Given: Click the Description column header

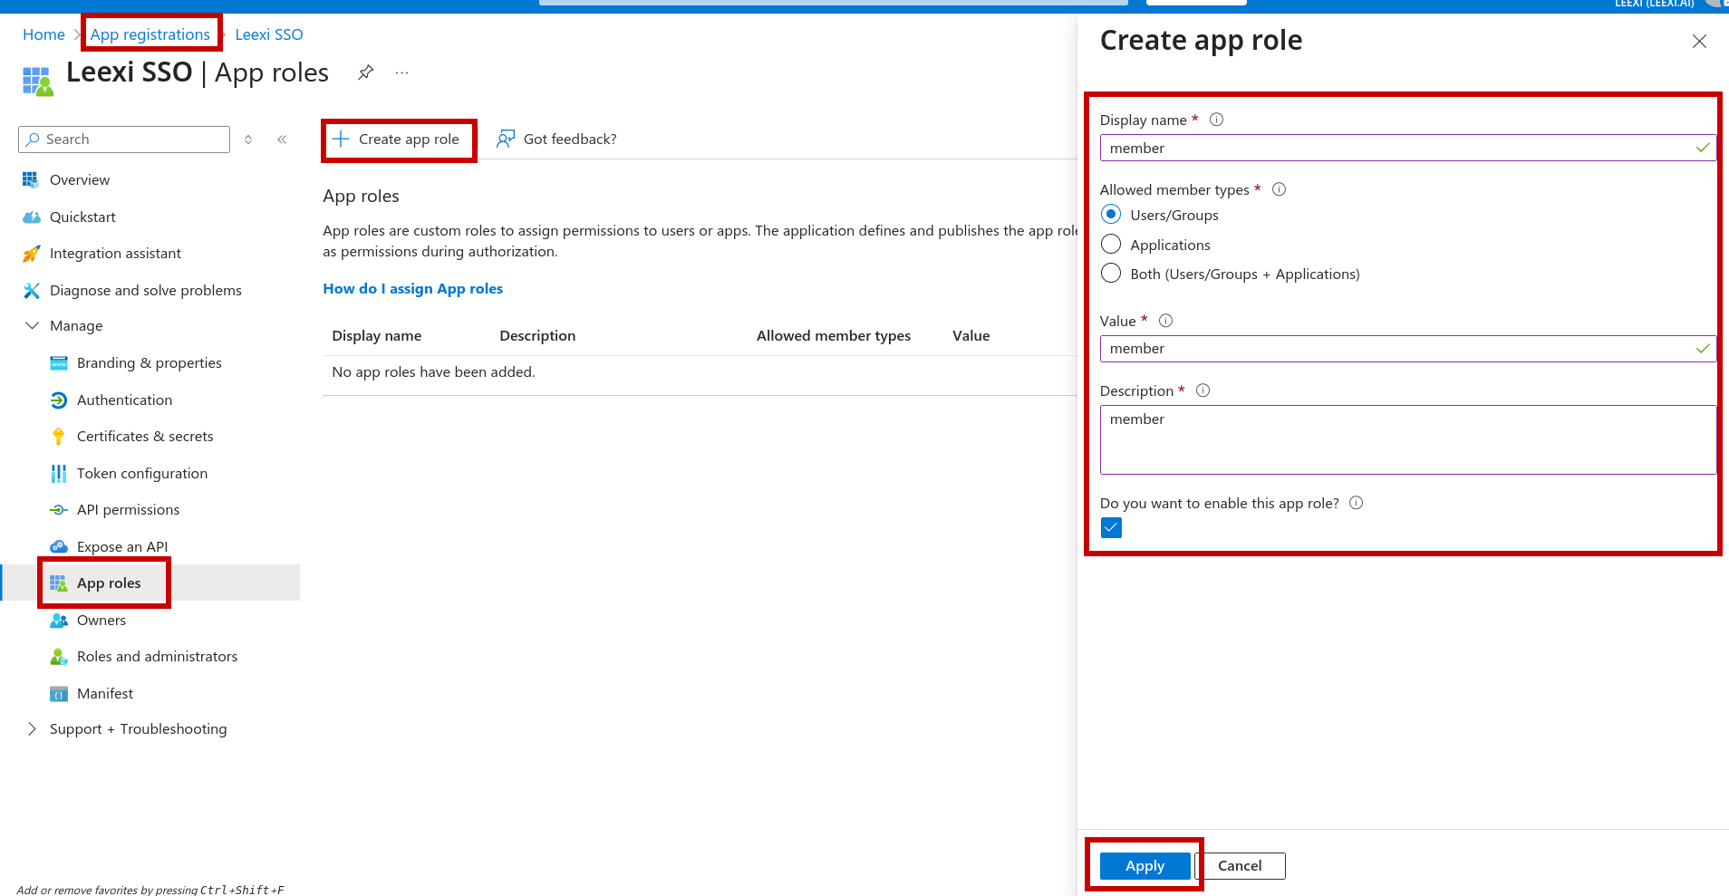Looking at the screenshot, I should tap(537, 336).
